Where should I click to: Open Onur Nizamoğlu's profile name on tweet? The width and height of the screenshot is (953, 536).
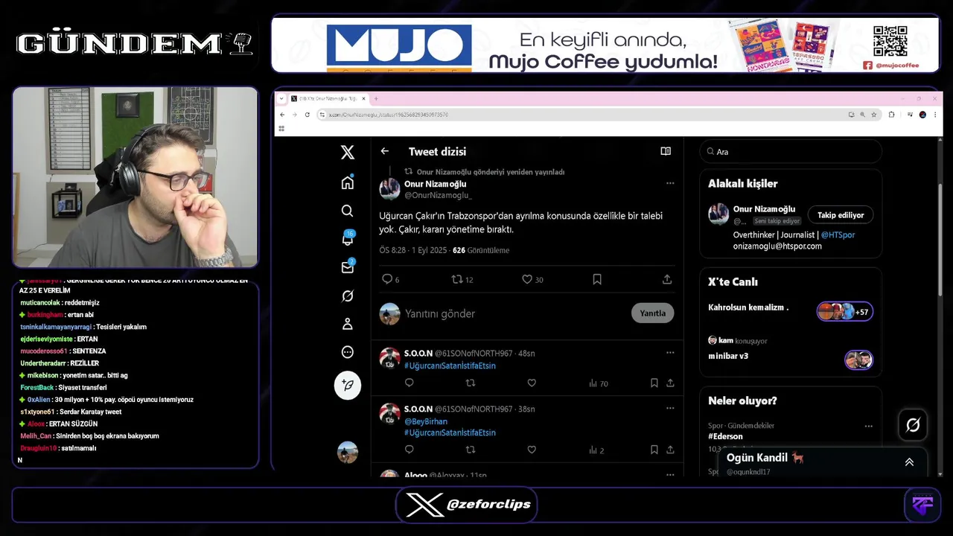pos(436,184)
